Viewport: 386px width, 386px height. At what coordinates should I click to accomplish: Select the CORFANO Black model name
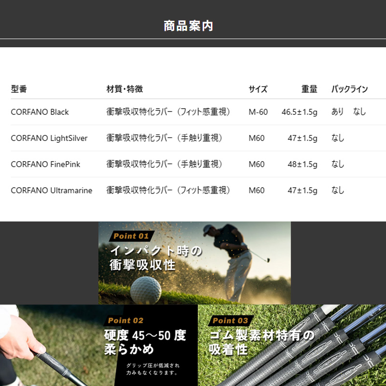point(40,112)
